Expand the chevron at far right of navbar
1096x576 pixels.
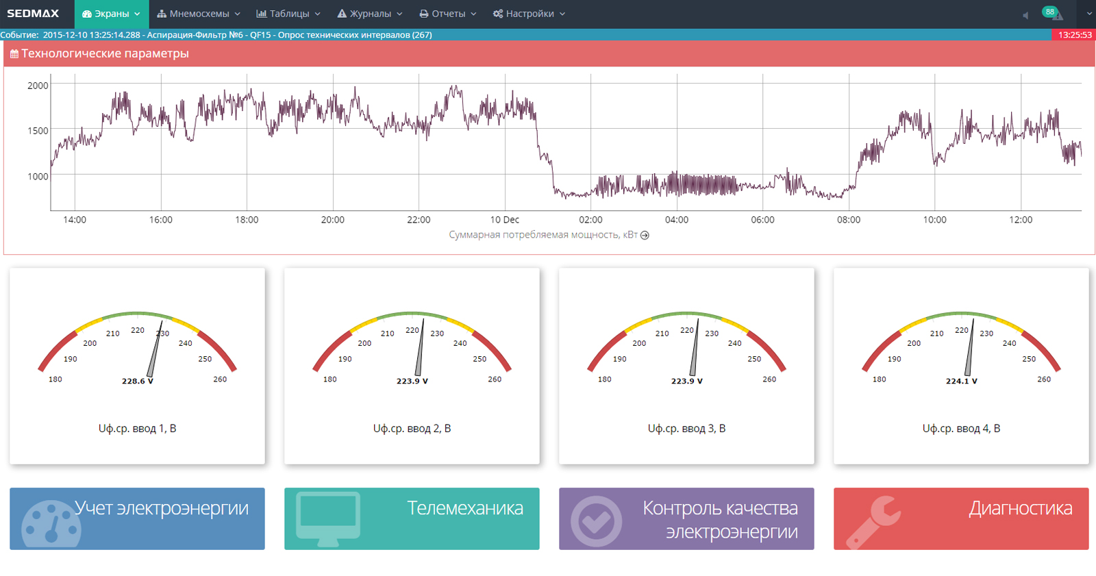coord(1089,14)
